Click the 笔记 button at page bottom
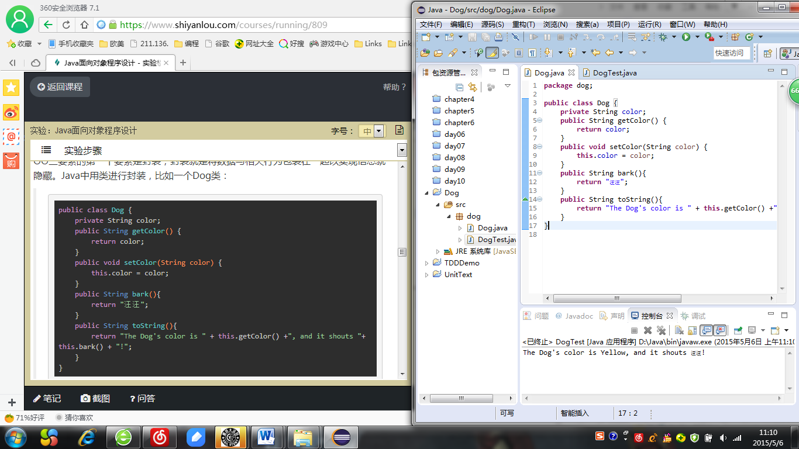Viewport: 799px width, 449px height. tap(47, 398)
